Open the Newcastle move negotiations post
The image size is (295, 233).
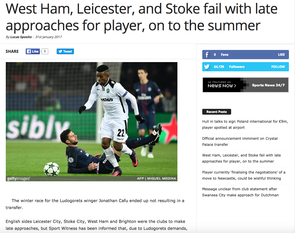point(244,175)
